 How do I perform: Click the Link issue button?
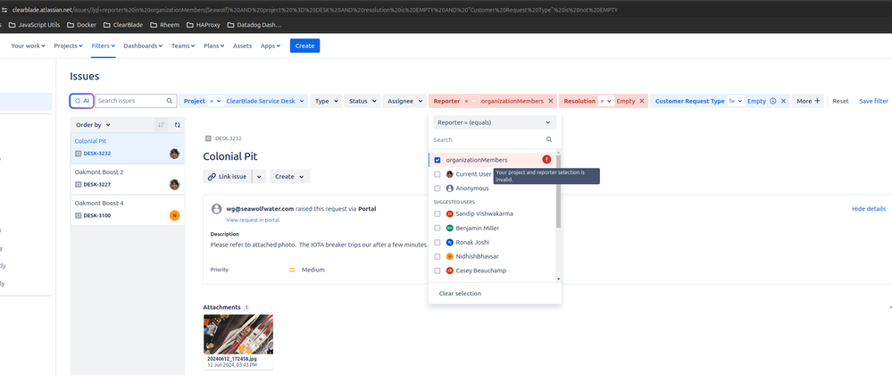228,177
